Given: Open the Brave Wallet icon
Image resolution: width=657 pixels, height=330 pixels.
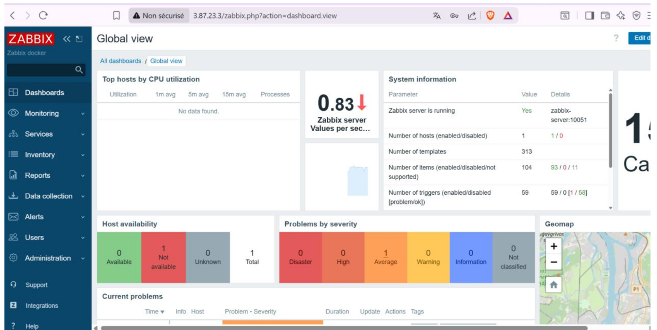Looking at the screenshot, I should click(605, 16).
